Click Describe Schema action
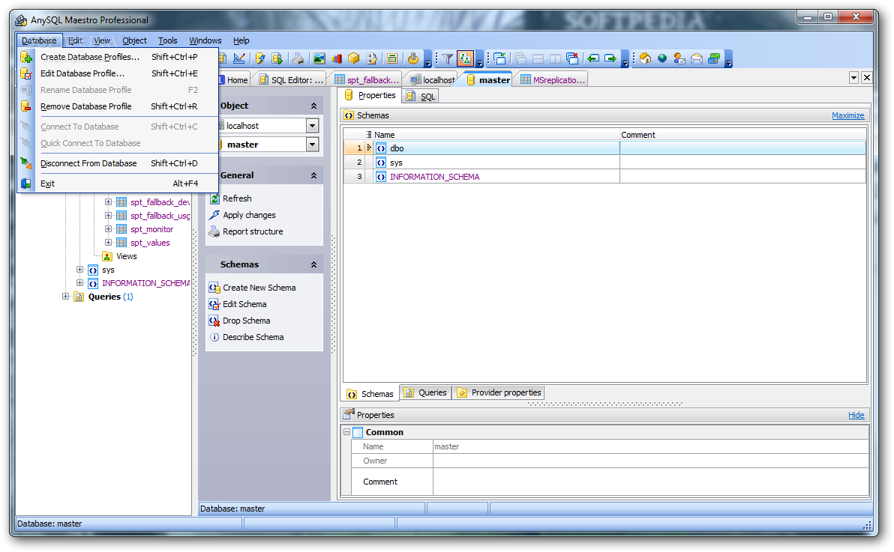This screenshot has width=894, height=552. (x=253, y=337)
